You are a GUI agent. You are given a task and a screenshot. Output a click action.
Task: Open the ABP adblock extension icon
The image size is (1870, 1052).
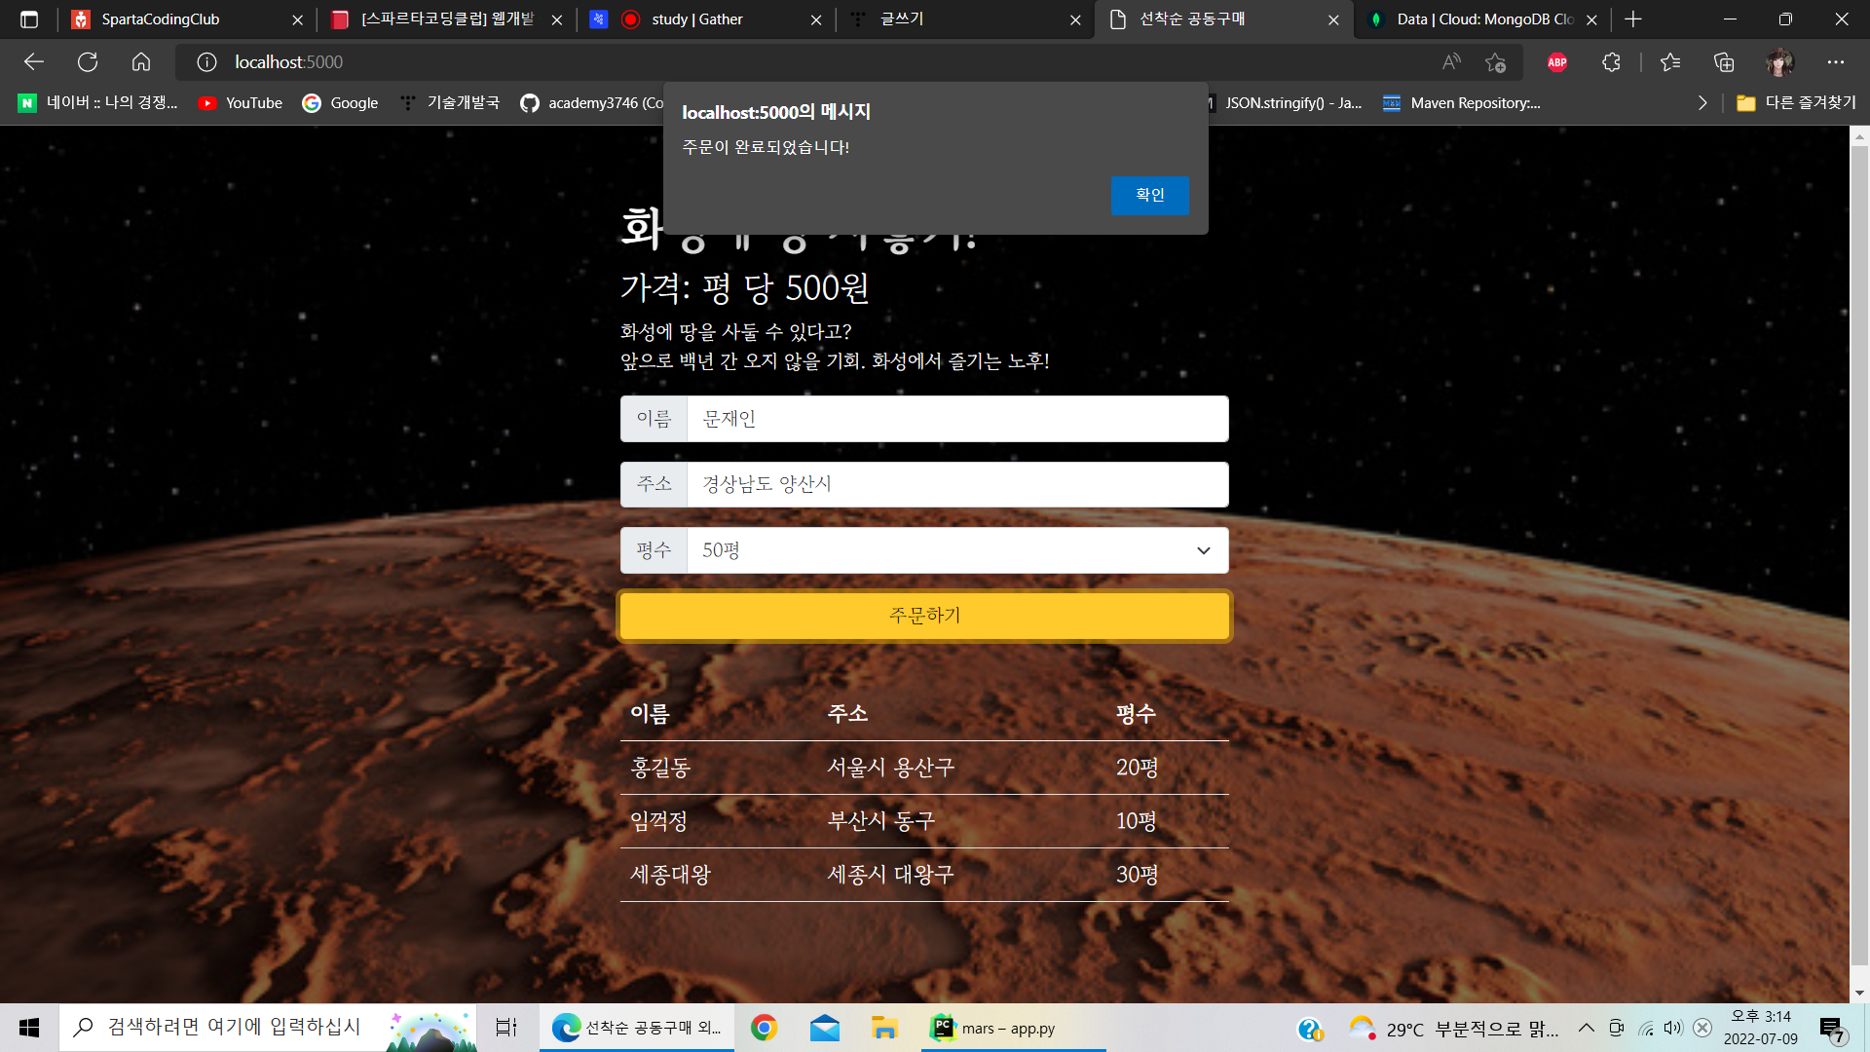[1557, 62]
